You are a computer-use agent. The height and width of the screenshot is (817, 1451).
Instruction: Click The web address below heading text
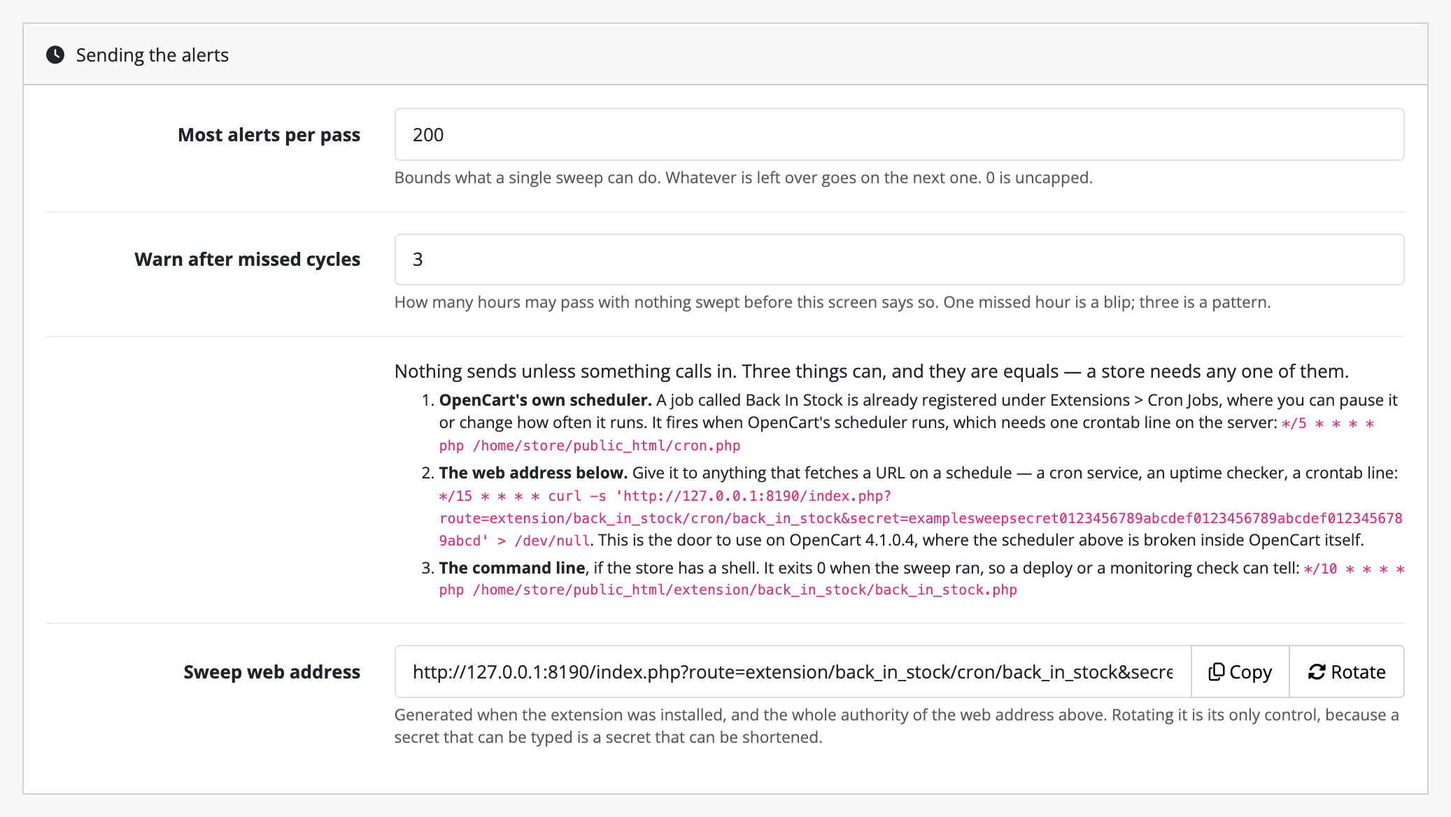coord(533,473)
